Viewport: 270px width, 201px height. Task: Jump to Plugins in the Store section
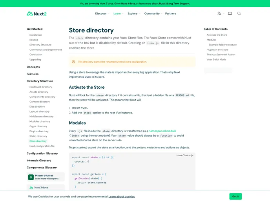click(217, 49)
